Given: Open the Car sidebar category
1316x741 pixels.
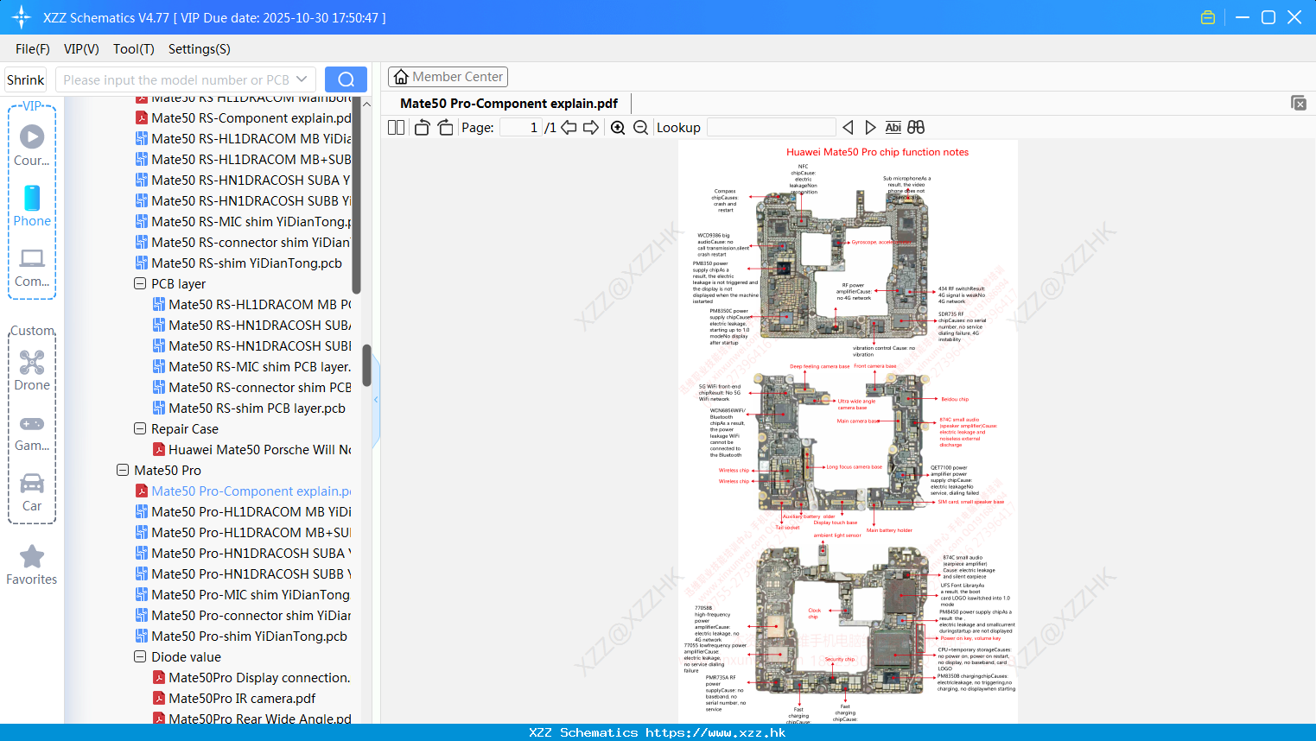Looking at the screenshot, I should (32, 491).
